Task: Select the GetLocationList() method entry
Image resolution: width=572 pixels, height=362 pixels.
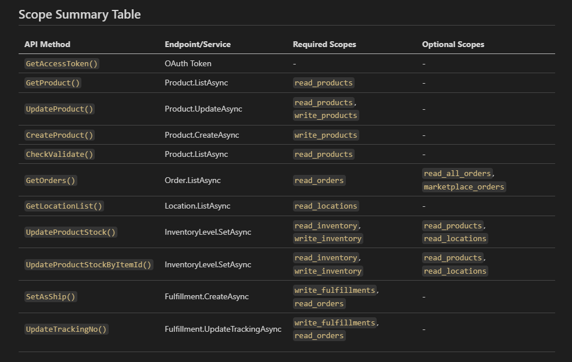Action: (64, 206)
